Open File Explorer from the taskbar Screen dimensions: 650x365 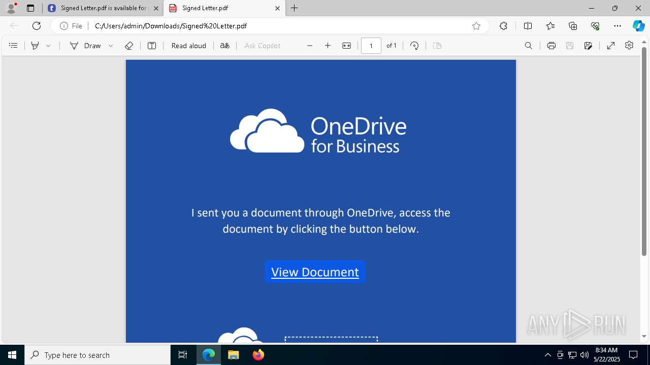[233, 355]
